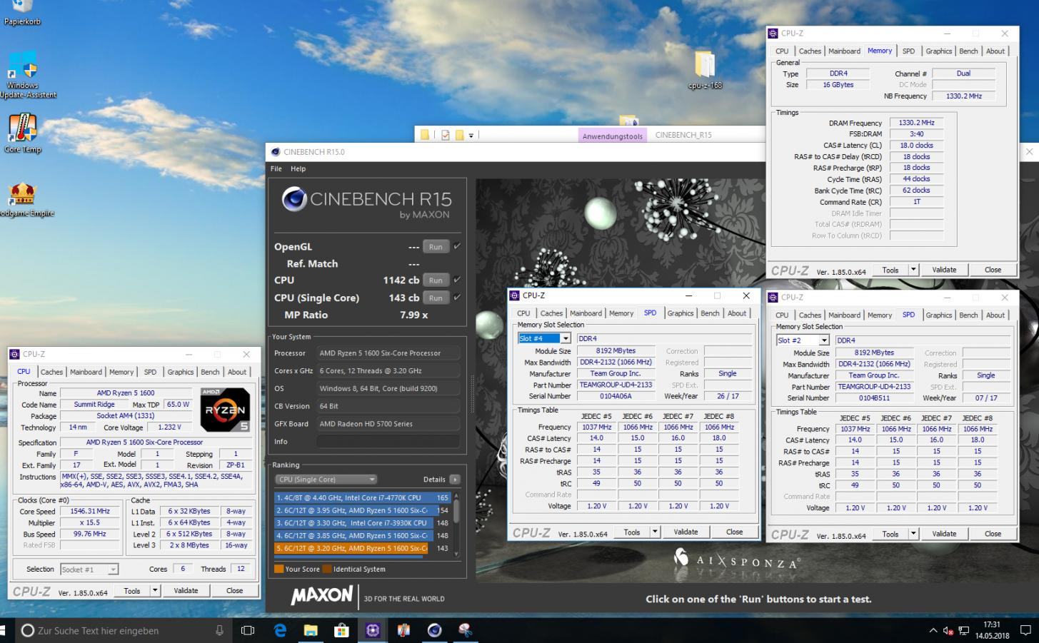This screenshot has height=643, width=1039.
Task: Run the CPU benchmark scoring 1142 cb
Action: (x=436, y=280)
